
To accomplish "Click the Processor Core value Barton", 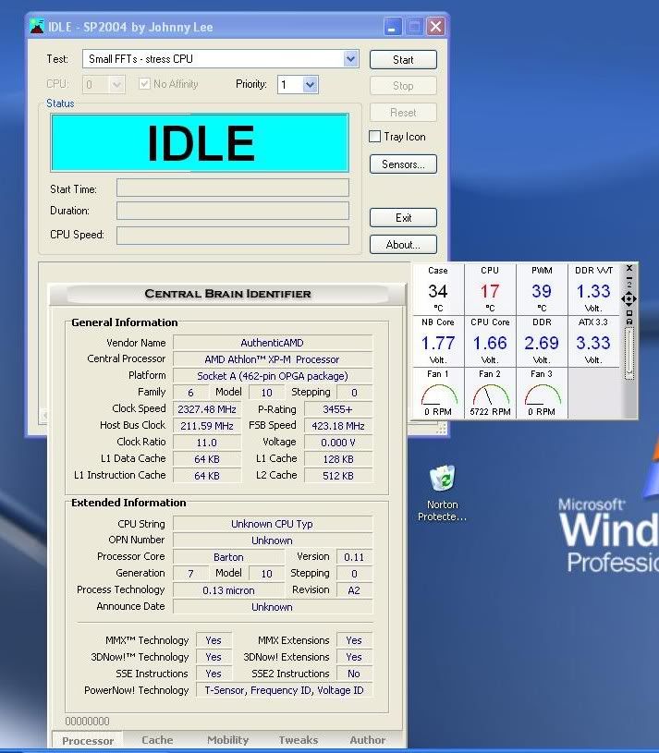I will coord(228,557).
